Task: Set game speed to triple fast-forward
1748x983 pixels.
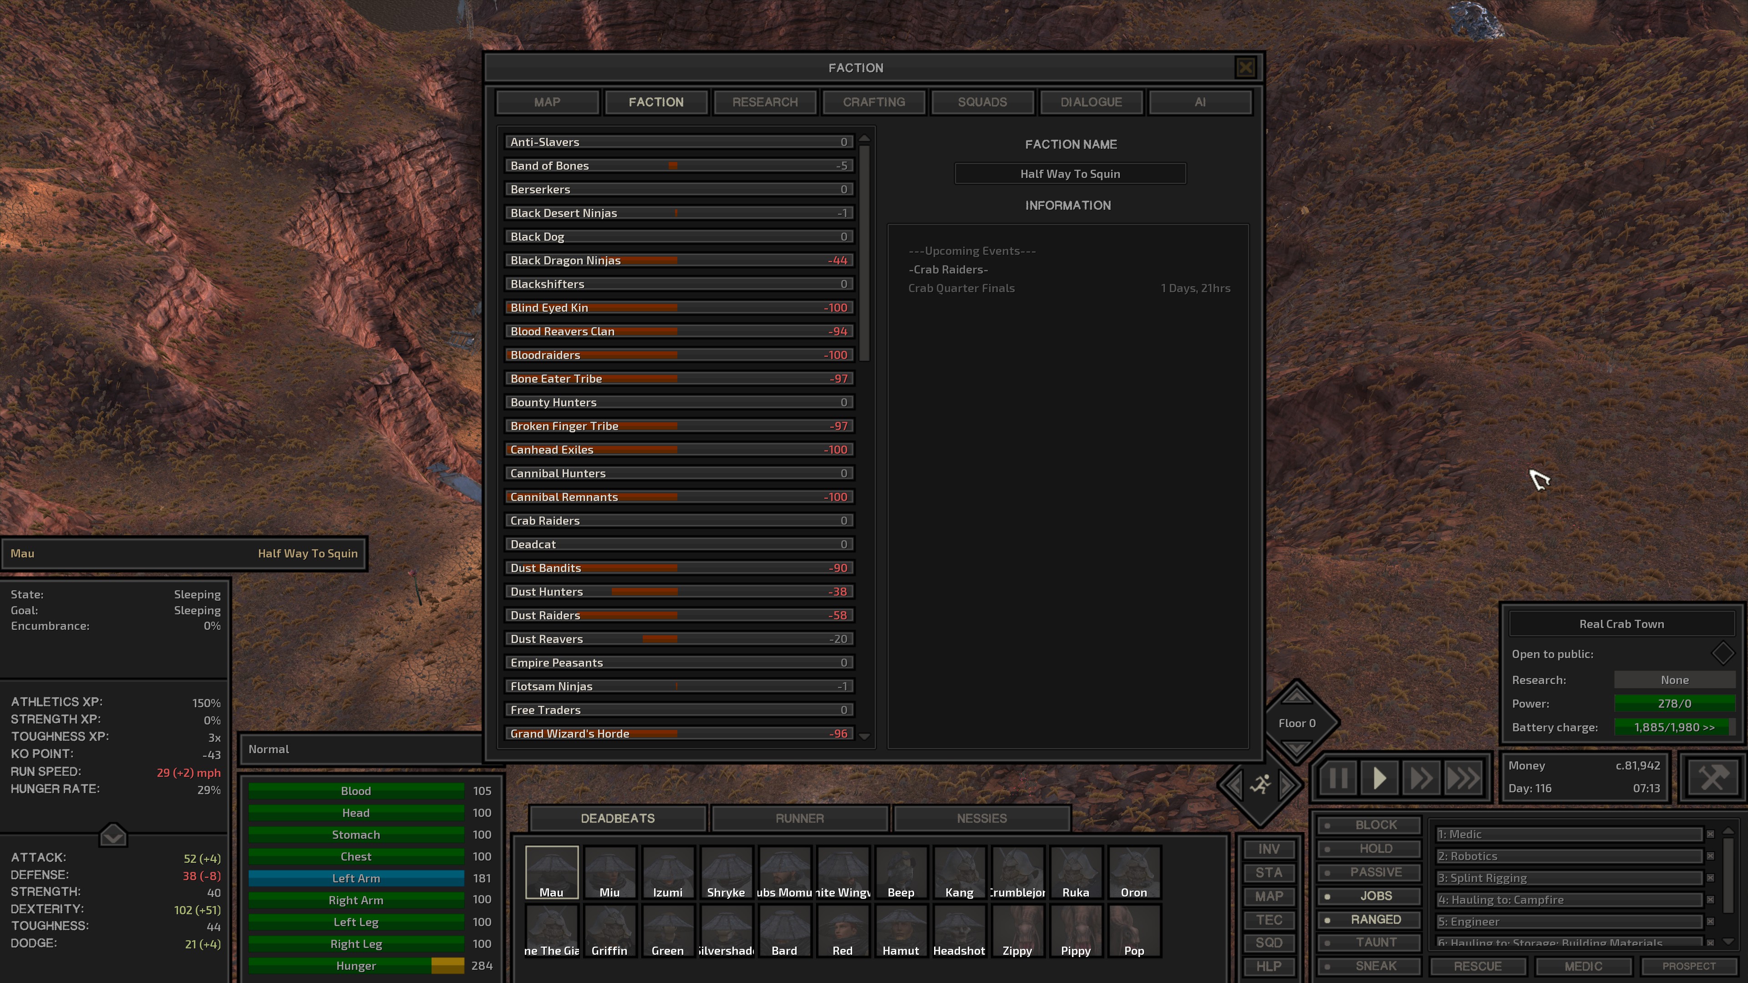Action: pos(1462,778)
